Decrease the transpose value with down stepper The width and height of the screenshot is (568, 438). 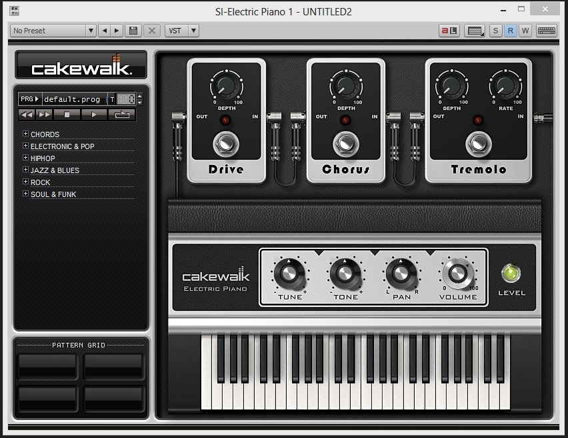pyautogui.click(x=140, y=103)
